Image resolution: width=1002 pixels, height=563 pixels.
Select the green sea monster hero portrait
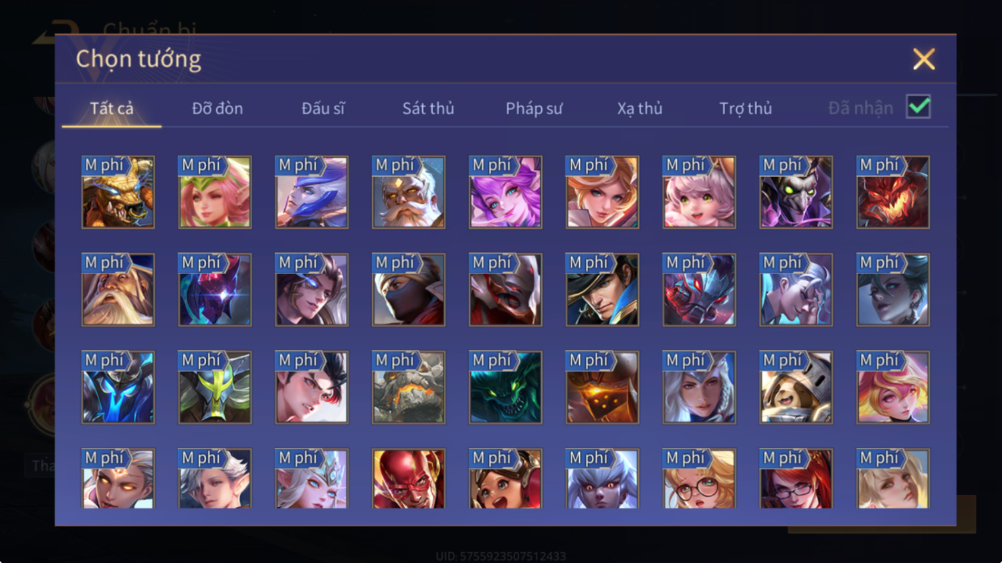pyautogui.click(x=506, y=387)
